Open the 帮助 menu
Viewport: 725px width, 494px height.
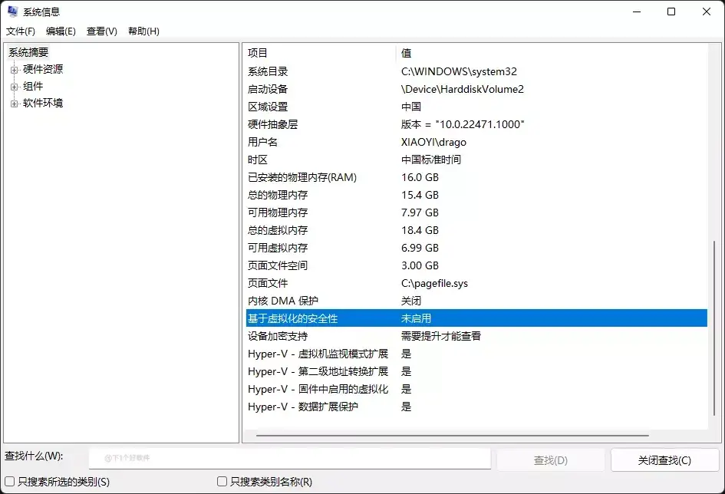point(143,31)
